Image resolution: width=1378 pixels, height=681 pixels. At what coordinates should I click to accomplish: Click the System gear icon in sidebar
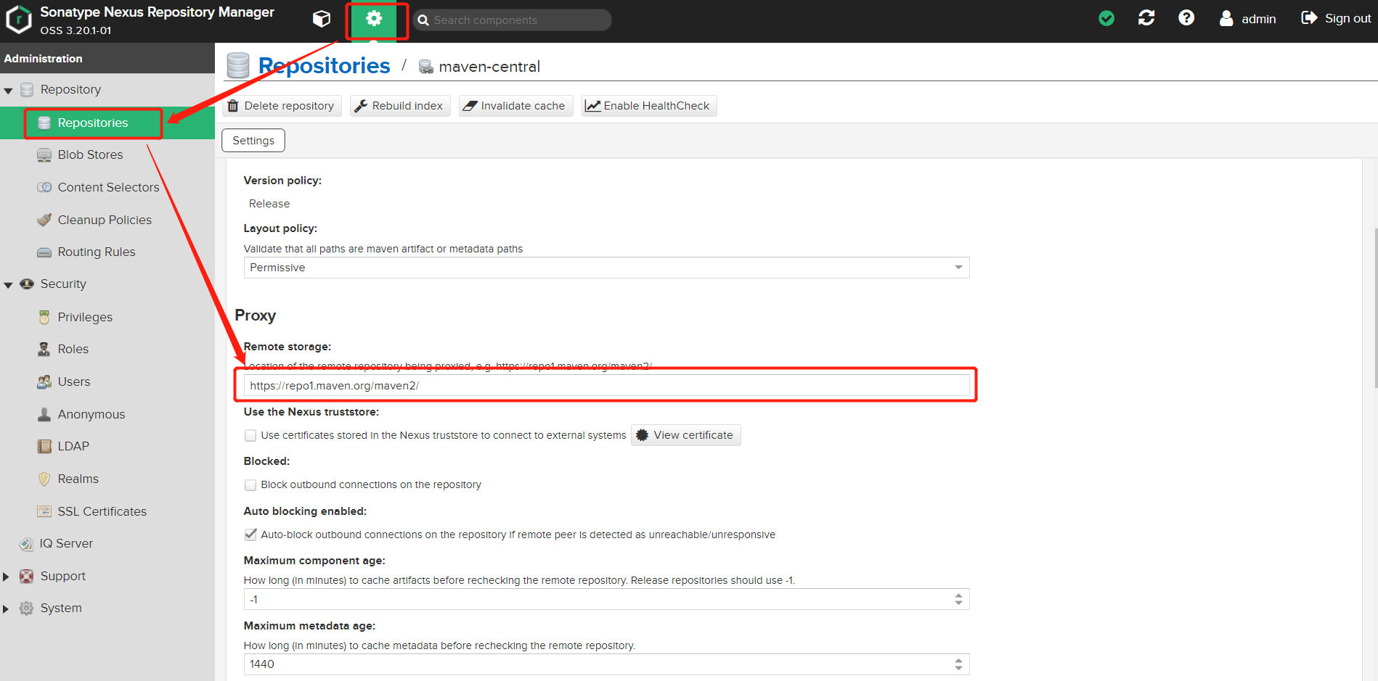coord(26,608)
